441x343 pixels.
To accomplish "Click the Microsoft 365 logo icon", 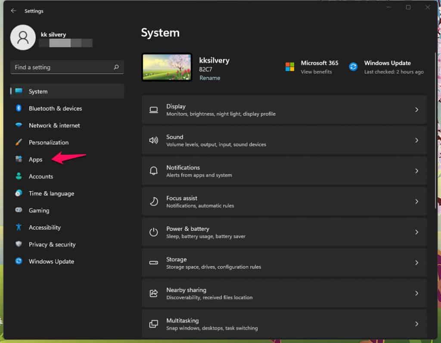I will [290, 67].
